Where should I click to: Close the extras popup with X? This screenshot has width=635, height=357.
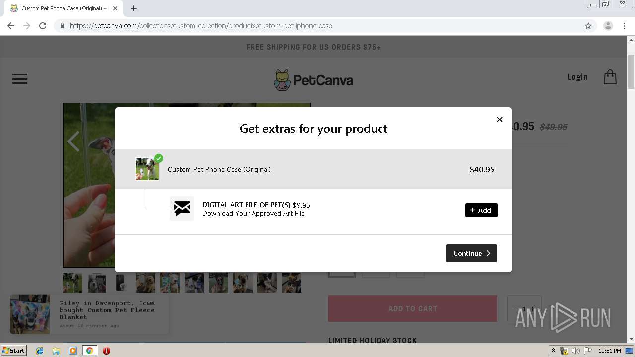click(x=500, y=119)
